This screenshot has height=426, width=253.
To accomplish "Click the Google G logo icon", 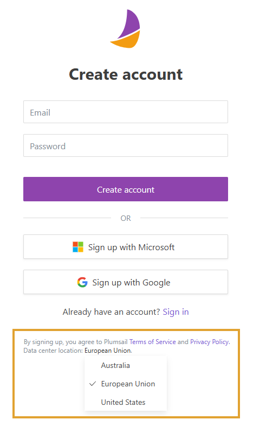I will (82, 282).
